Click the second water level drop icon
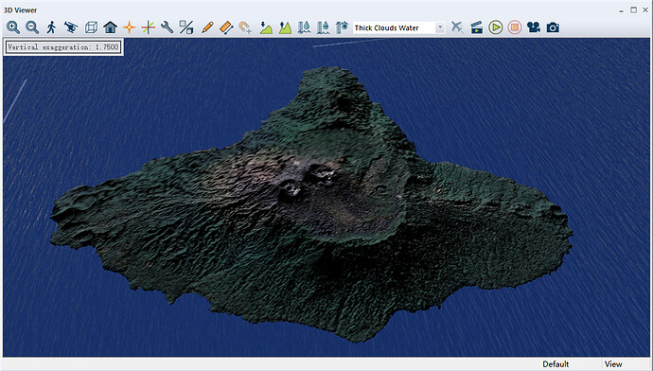The height and width of the screenshot is (371, 653). [323, 27]
